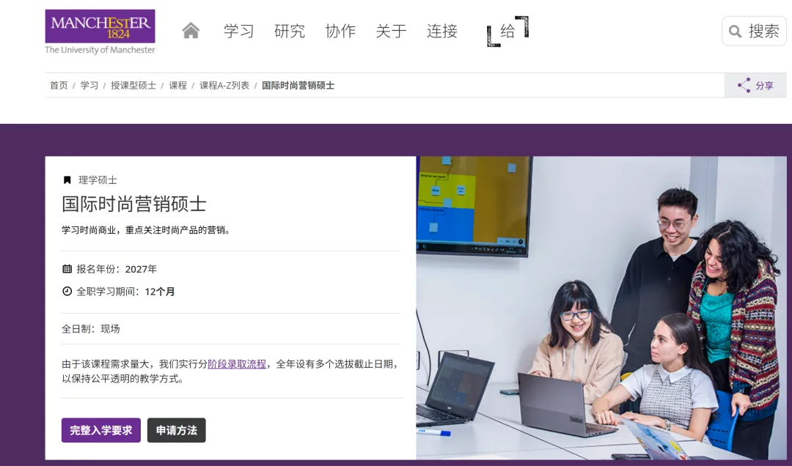Click the clock icon next to 全职学习期间

click(x=67, y=292)
